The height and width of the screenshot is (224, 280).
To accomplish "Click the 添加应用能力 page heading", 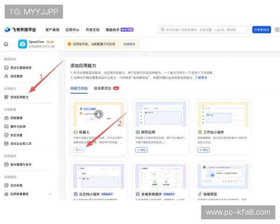I will click(83, 65).
